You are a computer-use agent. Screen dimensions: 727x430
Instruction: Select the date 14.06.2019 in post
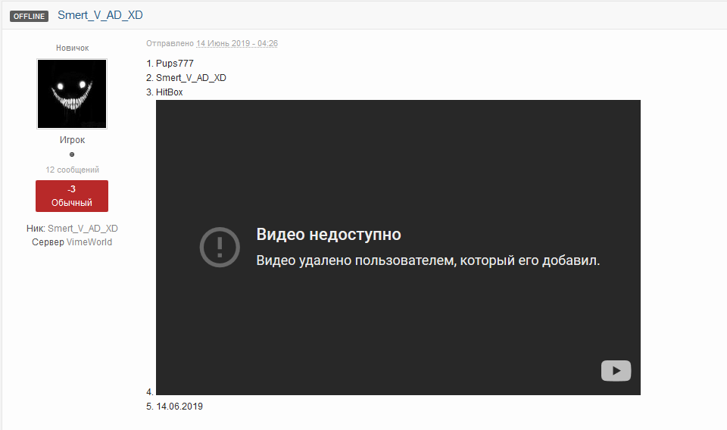(x=179, y=407)
